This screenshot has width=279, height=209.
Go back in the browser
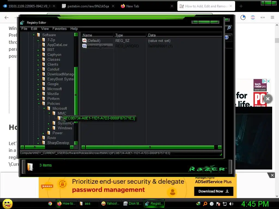click(x=7, y=17)
